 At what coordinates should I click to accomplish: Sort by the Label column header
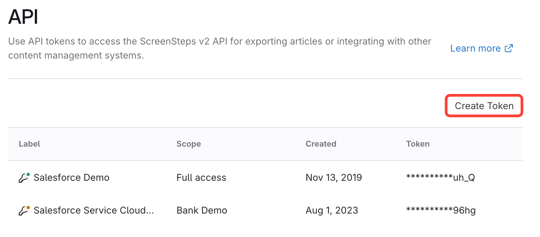click(x=29, y=144)
